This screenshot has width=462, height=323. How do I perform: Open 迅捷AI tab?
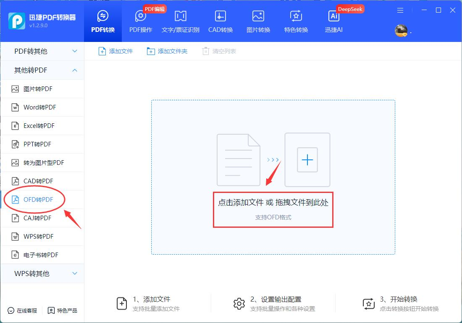pos(333,21)
